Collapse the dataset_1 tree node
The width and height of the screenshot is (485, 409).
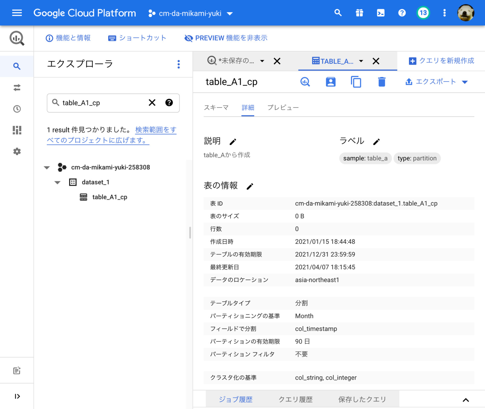57,182
